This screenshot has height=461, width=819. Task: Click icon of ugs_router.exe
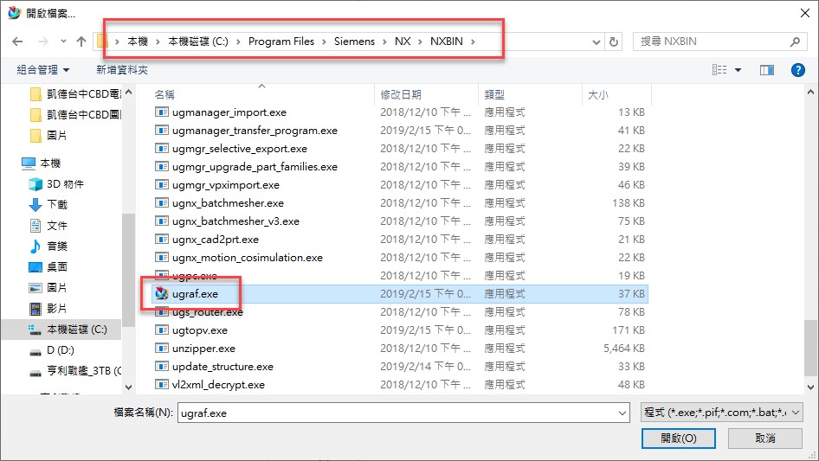point(161,313)
